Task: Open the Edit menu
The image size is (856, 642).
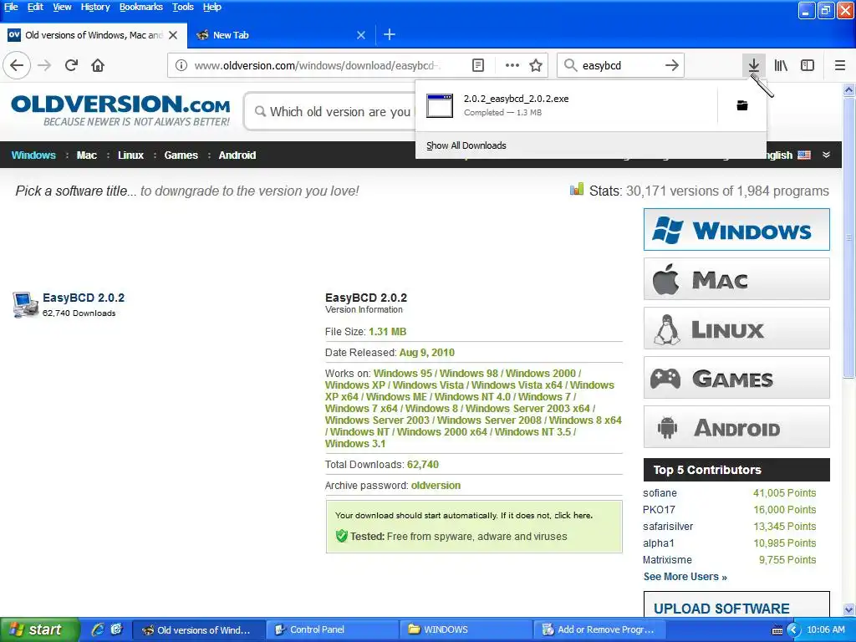Action: click(35, 7)
